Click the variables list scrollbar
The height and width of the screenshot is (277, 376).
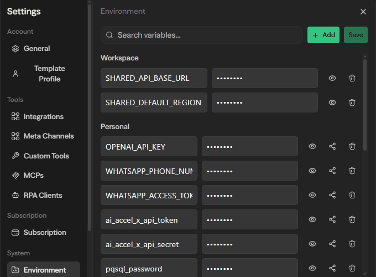point(365,105)
